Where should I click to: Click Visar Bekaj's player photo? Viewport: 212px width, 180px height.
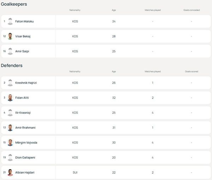tap(10, 36)
